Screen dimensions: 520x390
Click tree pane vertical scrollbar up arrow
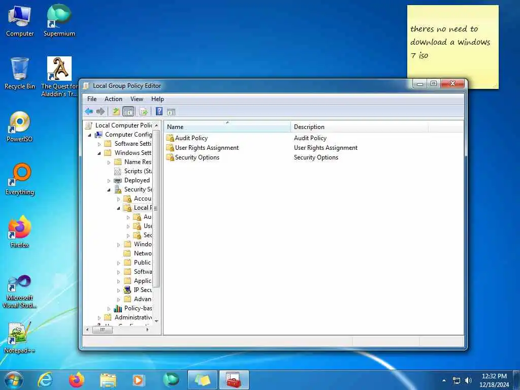coord(156,125)
